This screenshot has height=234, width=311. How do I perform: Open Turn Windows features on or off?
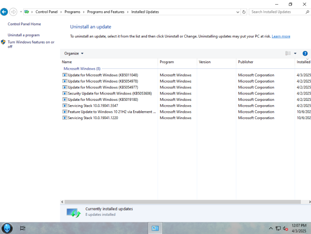pos(31,44)
